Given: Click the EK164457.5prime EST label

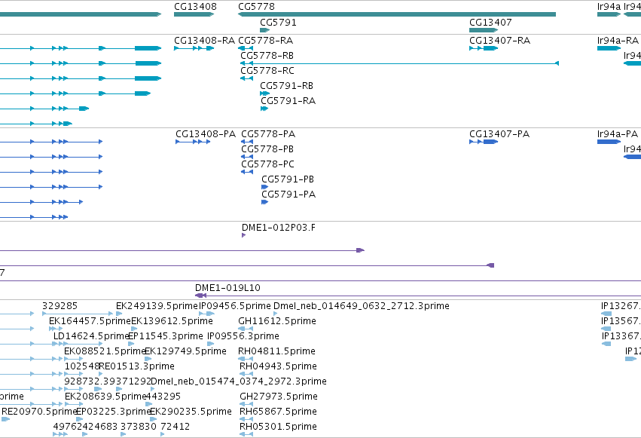Looking at the screenshot, I should point(90,321).
